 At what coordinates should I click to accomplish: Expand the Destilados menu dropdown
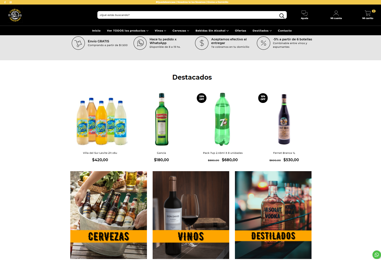[x=262, y=31]
